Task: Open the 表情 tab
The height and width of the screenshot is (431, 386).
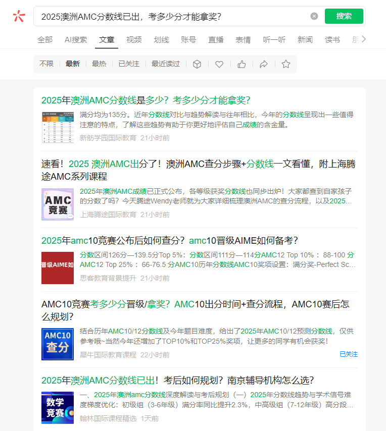Action: pyautogui.click(x=243, y=40)
